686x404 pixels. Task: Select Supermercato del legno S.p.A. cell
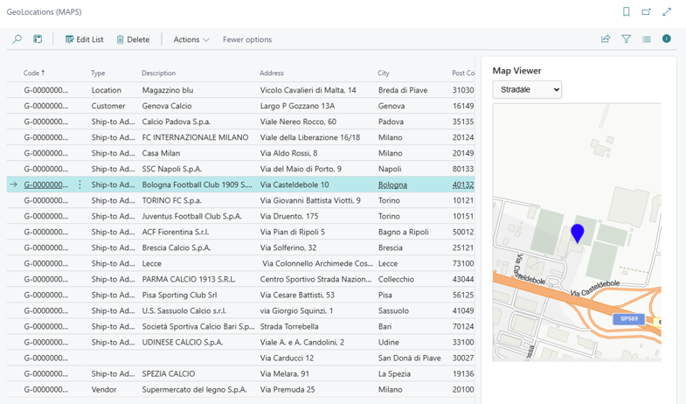click(194, 389)
